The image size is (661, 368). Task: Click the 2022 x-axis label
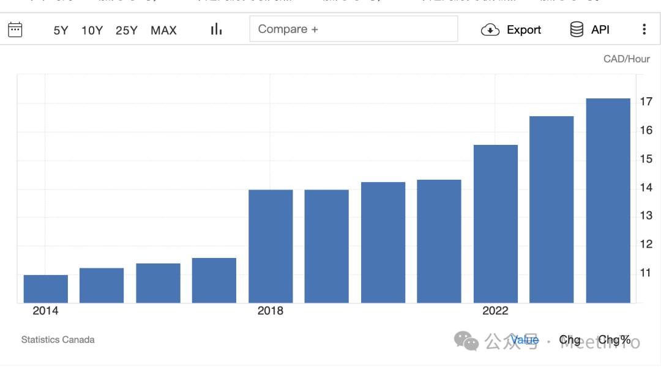tap(495, 311)
